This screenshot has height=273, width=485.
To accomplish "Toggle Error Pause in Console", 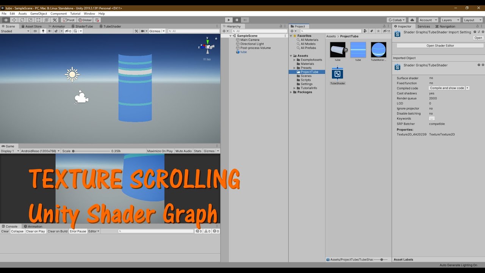I will tap(78, 231).
